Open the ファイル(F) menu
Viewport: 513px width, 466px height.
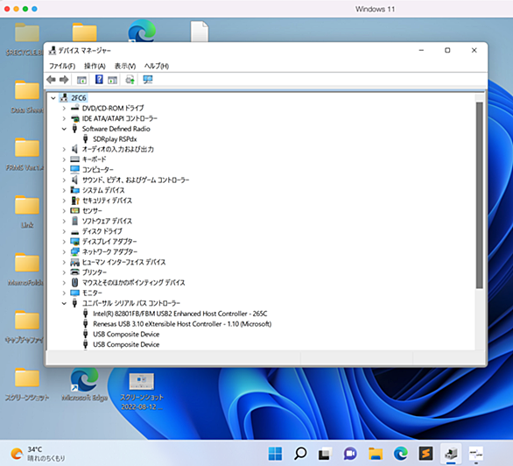tap(62, 66)
